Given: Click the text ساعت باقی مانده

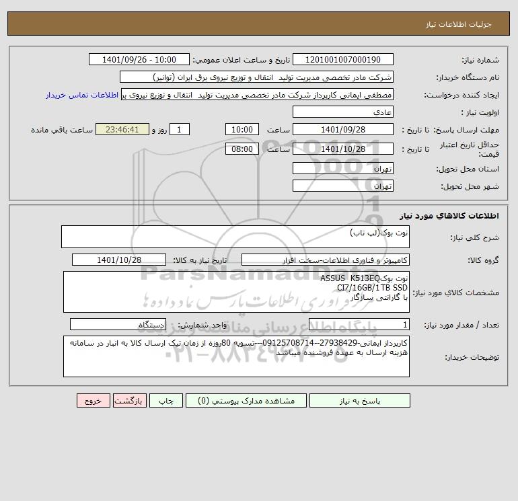Looking at the screenshot, I should point(62,130).
